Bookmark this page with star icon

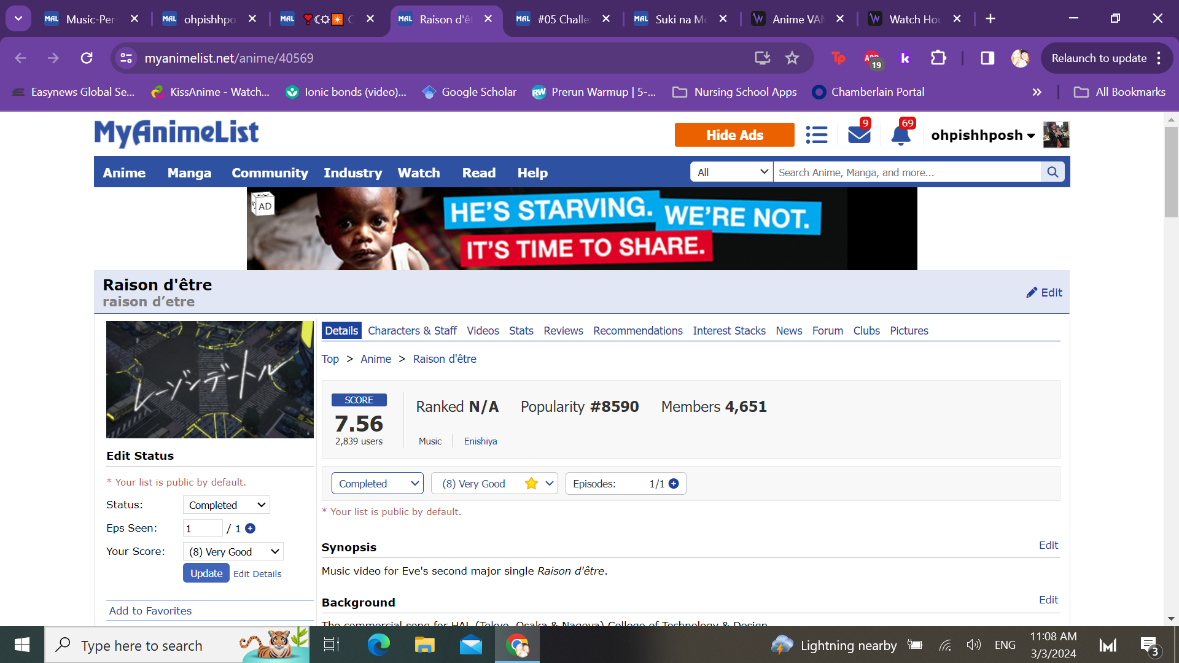coord(792,58)
